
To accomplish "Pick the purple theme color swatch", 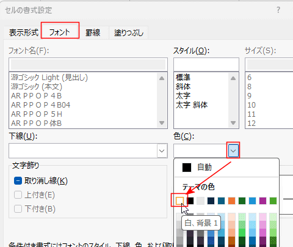I will (x=262, y=201).
